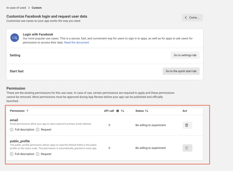Click the API call count in email row
This screenshot has width=233, height=171.
(110, 125)
